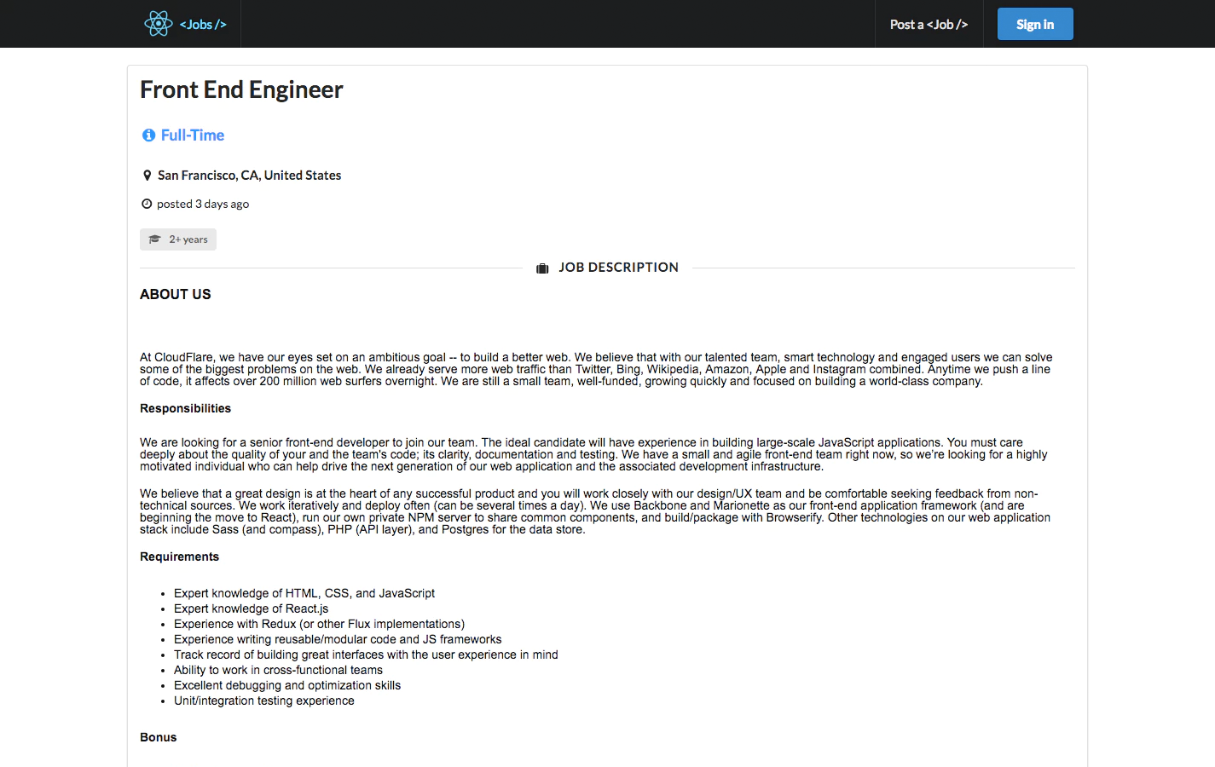Click the Sign In button
1215x767 pixels.
(1034, 23)
